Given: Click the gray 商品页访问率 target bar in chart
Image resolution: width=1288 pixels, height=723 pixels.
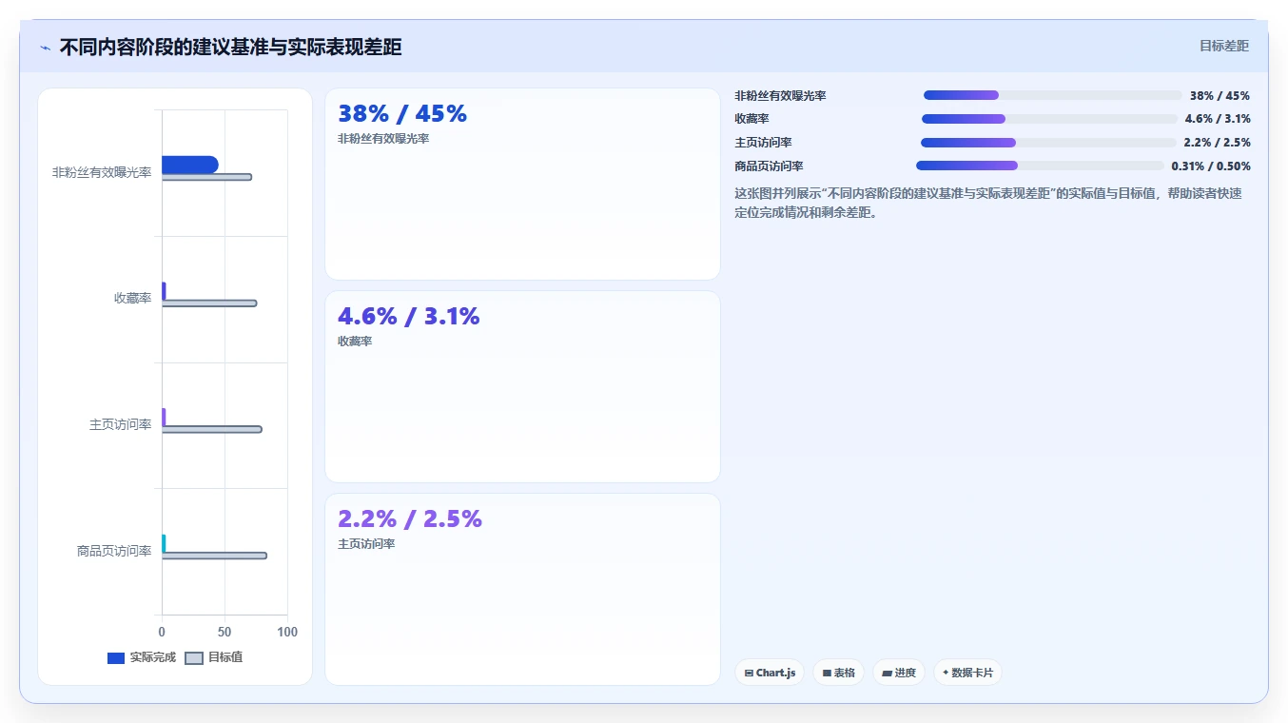Looking at the screenshot, I should click(214, 556).
